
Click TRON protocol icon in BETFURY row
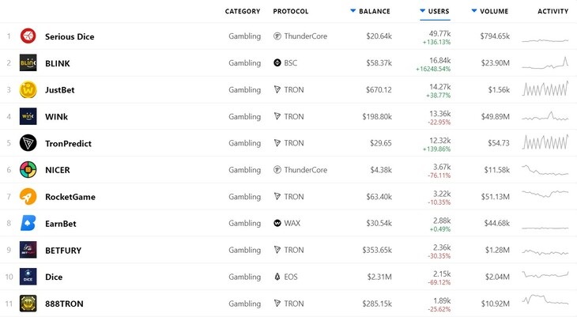click(277, 250)
